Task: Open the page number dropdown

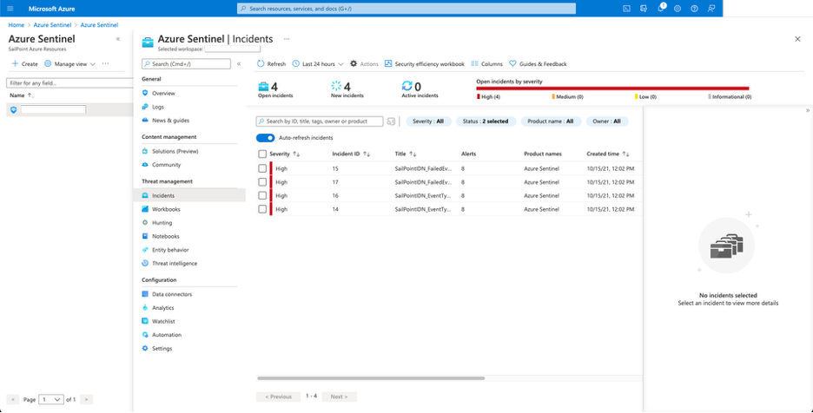Action: (51, 399)
